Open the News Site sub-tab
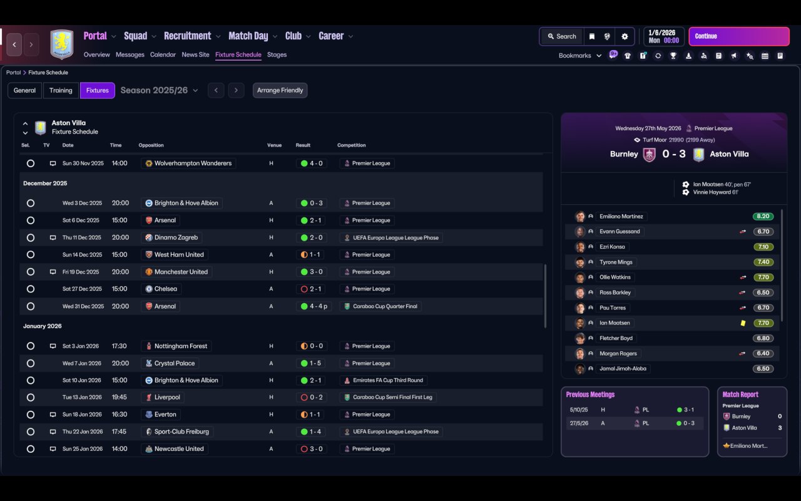Screen dimensions: 801x501 coord(195,55)
